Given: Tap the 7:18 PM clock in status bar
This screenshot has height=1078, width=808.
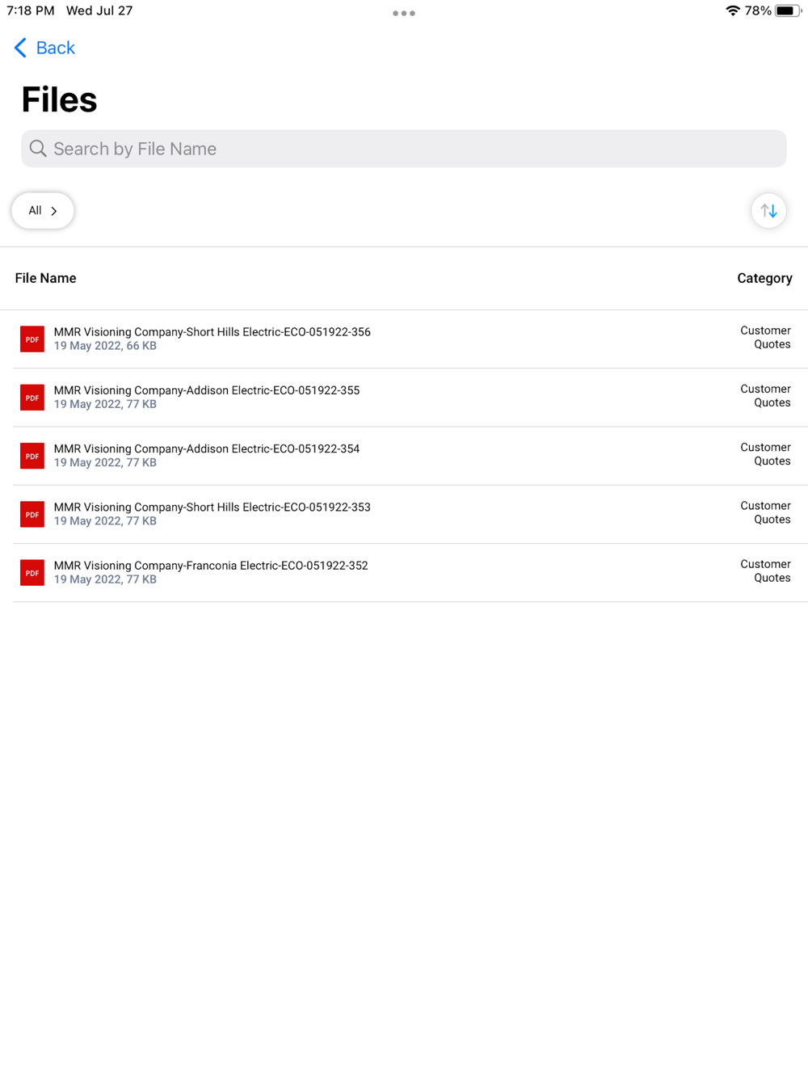Looking at the screenshot, I should (x=31, y=11).
